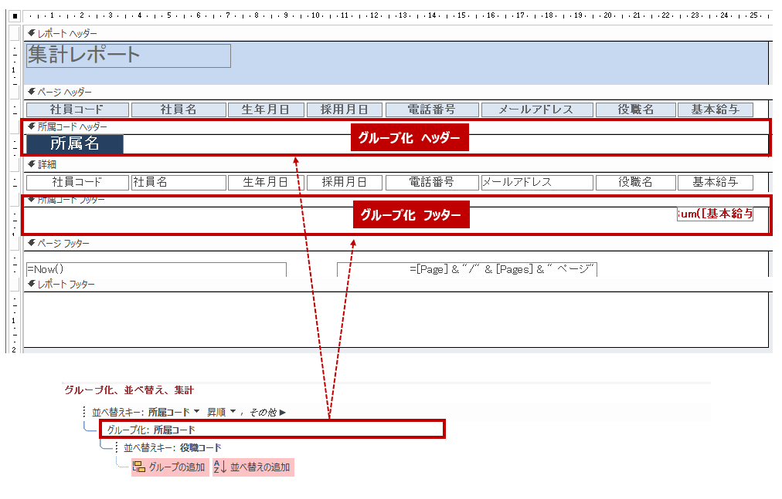
Task: Click the ページ フッター section marker icon
Action: (x=31, y=244)
